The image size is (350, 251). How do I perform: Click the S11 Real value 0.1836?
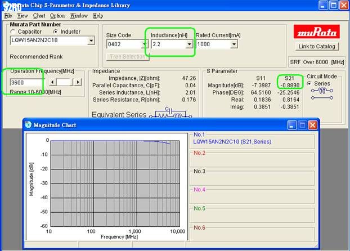click(262, 100)
